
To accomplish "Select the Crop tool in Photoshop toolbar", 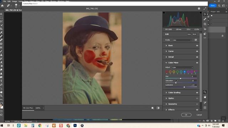I will coord(1,29).
